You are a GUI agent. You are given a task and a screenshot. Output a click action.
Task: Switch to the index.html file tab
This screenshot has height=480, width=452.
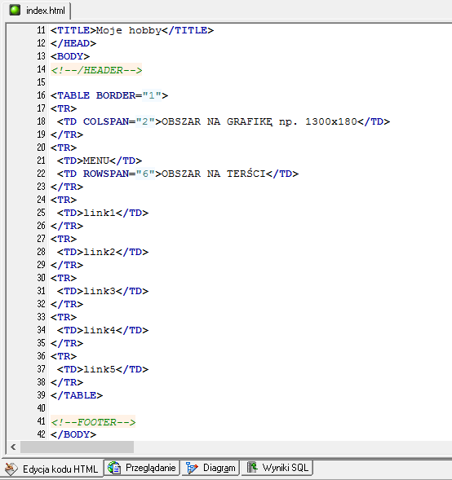[38, 11]
